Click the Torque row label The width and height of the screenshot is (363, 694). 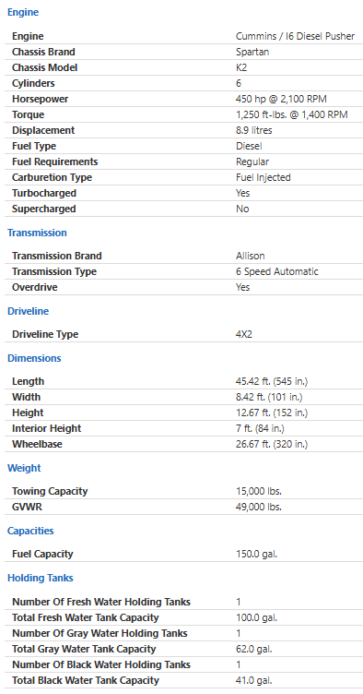(28, 114)
